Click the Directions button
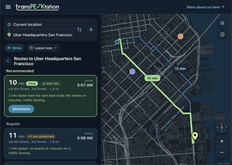 pyautogui.click(x=21, y=109)
